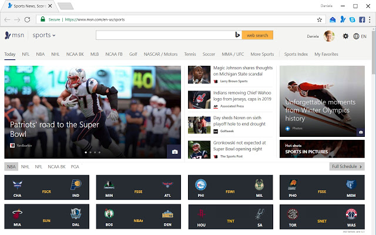Viewport: 376px width, 235px height.
Task: Click the Bing logo in search box
Action: (237, 35)
